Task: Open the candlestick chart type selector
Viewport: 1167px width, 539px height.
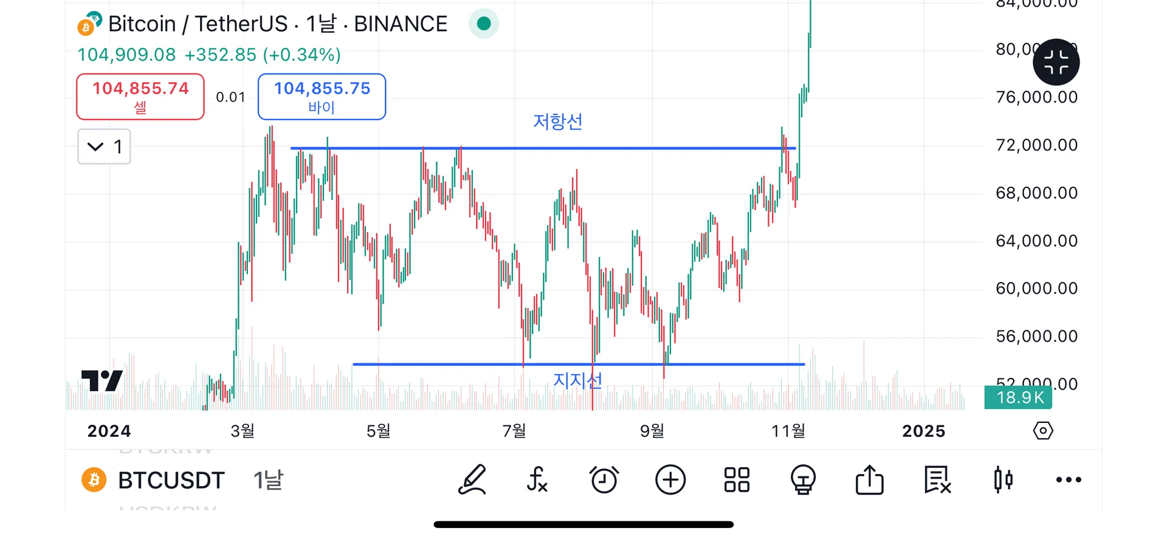Action: click(x=1003, y=480)
